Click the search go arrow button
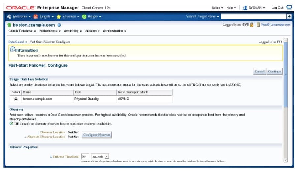The width and height of the screenshot is (297, 171). (289, 17)
